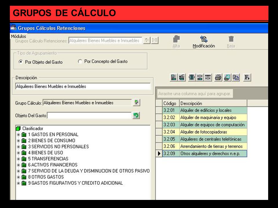Click the Grupos Cálculo Retenciones top field
Image resolution: width=278 pixels, height=208 pixels.
105,40
